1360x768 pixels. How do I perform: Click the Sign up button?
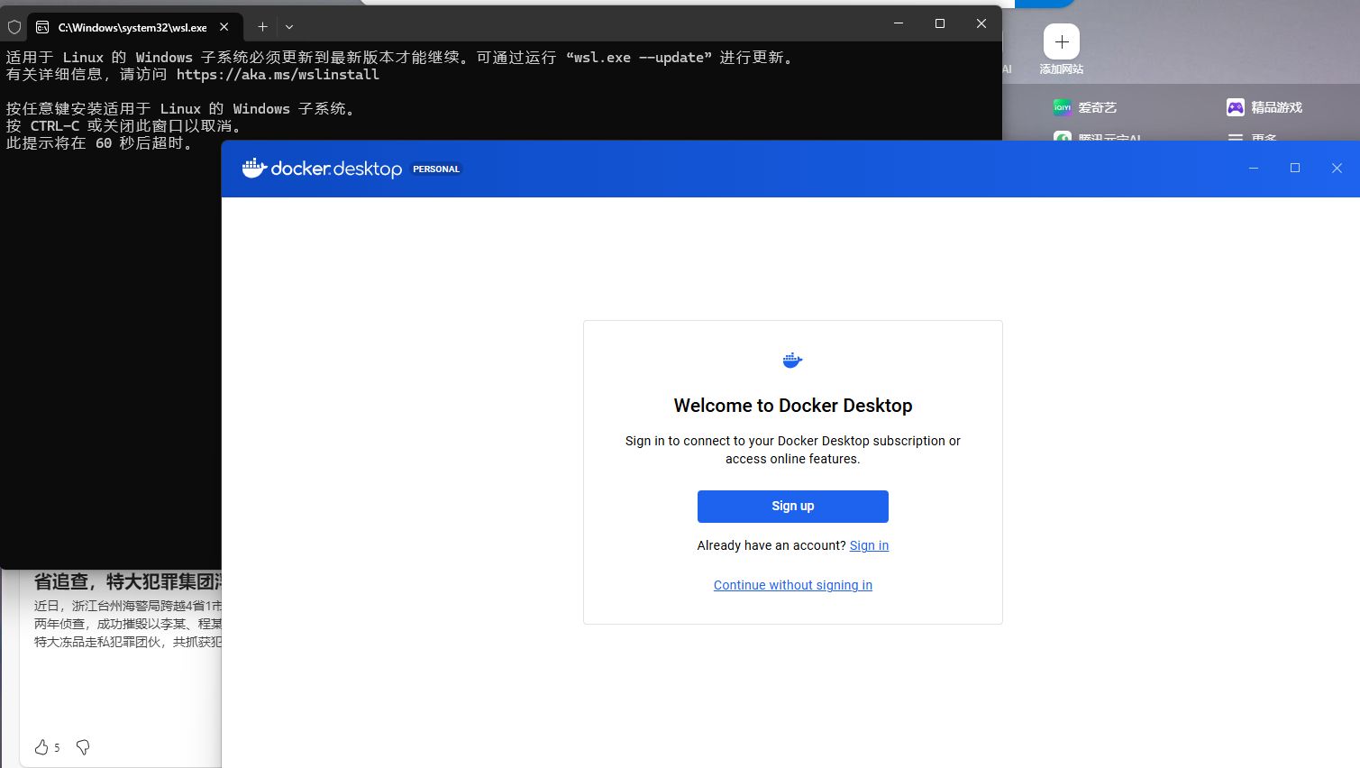792,507
